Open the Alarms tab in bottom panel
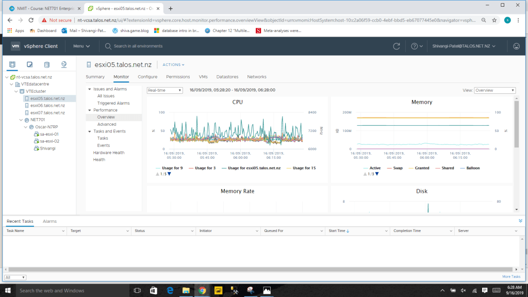Screen dimensions: 528x297 click(49, 221)
